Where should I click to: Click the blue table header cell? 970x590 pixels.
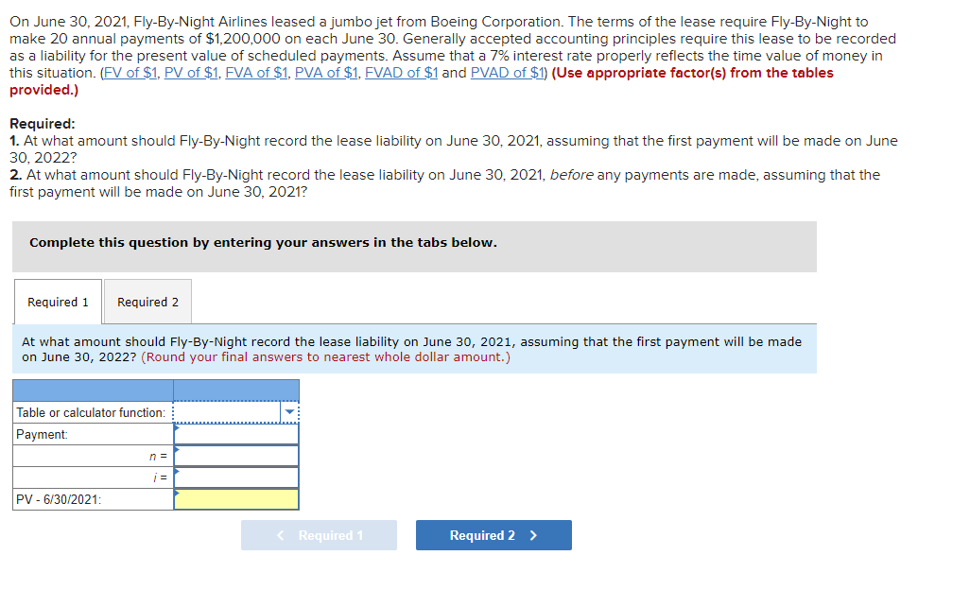(92, 389)
